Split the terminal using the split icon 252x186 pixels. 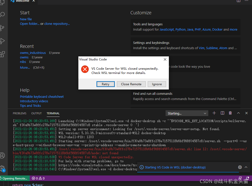pos(222,113)
